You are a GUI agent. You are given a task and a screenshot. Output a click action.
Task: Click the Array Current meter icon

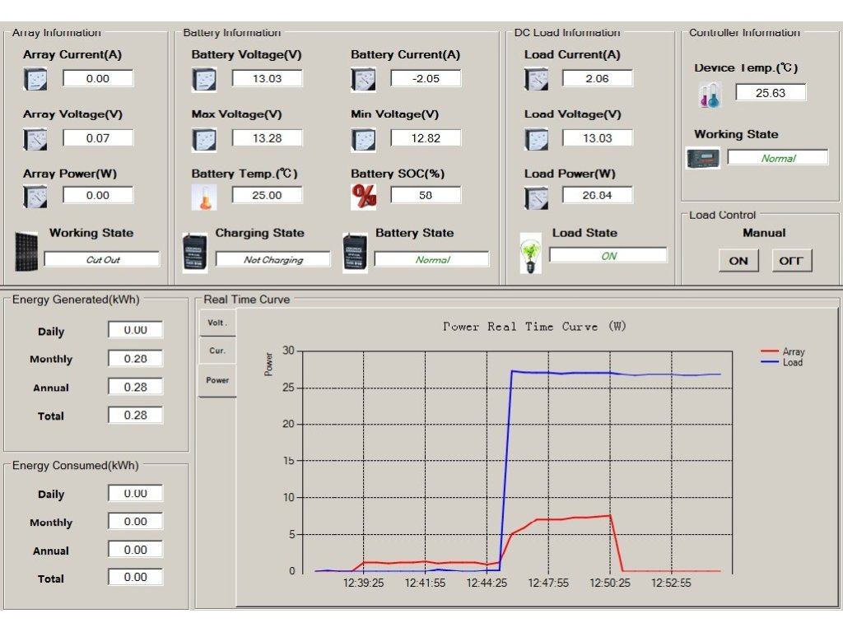coord(35,79)
